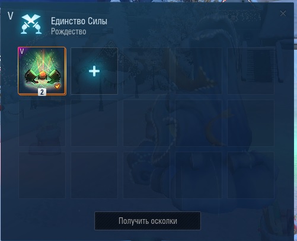Select the last slot in the middle row

click(x=251, y=123)
